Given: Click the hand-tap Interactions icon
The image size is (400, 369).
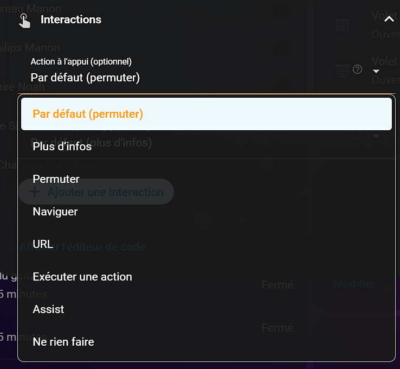Looking at the screenshot, I should coord(24,20).
